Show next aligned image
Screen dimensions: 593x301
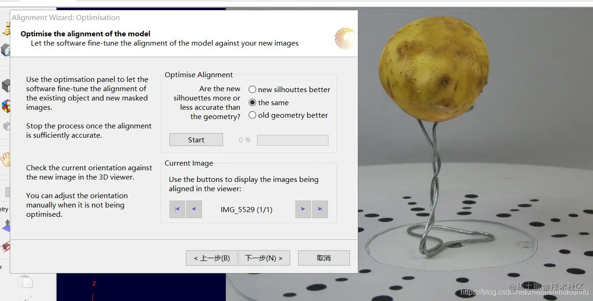point(303,209)
